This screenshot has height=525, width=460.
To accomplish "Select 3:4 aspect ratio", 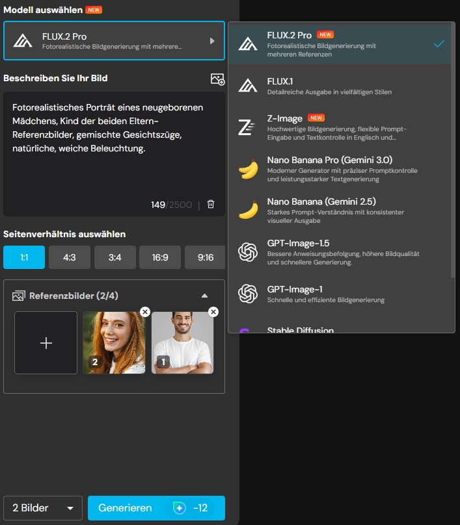I will tap(115, 257).
